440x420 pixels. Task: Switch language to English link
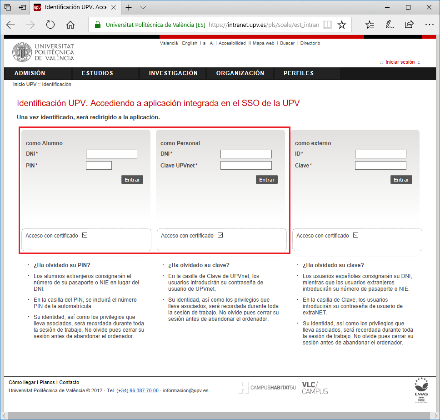point(190,43)
